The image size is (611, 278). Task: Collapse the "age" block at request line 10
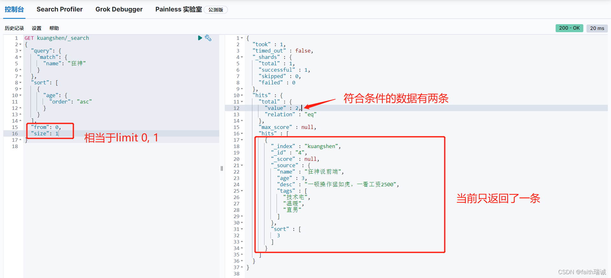pos(20,96)
